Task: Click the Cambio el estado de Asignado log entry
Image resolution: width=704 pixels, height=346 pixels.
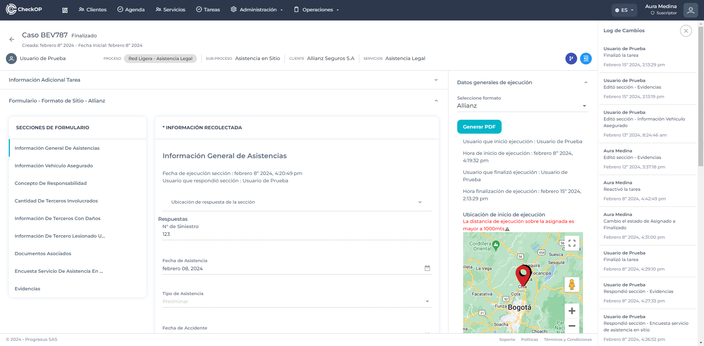Action: (647, 226)
